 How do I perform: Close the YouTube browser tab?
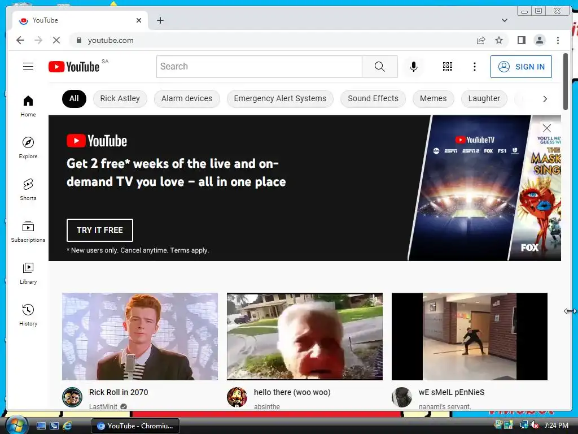pos(139,20)
